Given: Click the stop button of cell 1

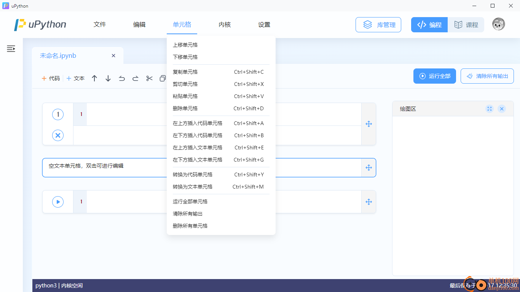Looking at the screenshot, I should click(58, 135).
